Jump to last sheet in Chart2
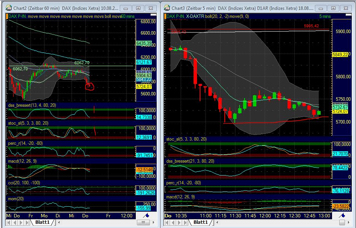 (27, 223)
